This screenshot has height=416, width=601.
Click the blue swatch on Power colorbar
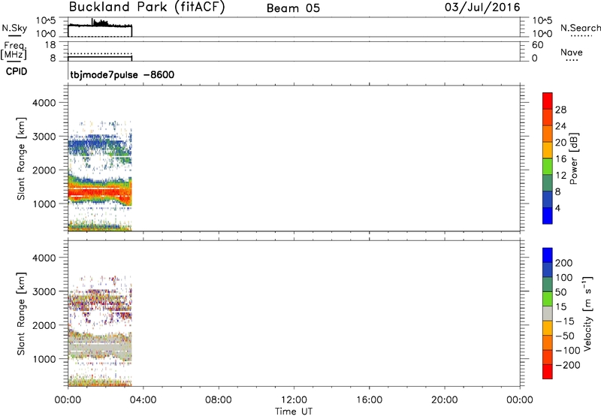click(x=548, y=216)
